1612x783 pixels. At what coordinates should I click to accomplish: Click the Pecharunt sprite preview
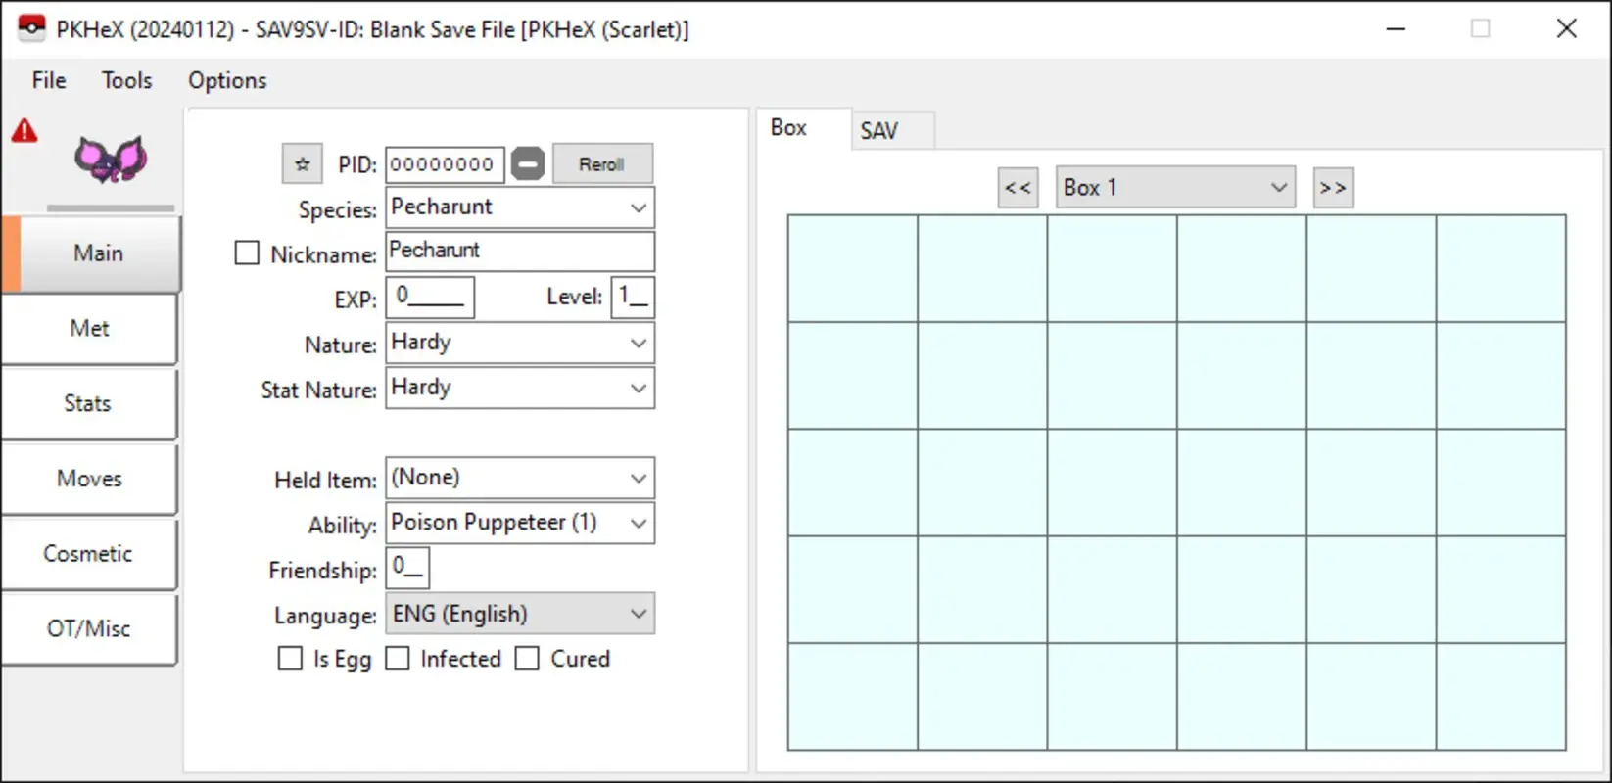pyautogui.click(x=111, y=160)
